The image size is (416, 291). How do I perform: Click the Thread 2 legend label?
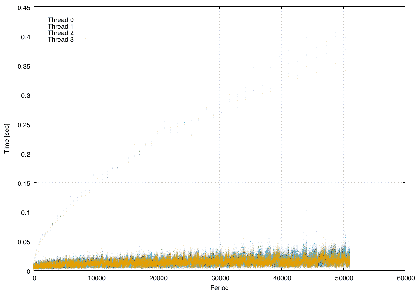coord(61,33)
